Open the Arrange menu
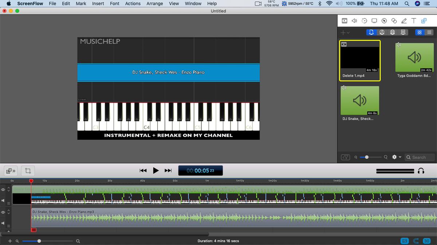 [x=155, y=3]
